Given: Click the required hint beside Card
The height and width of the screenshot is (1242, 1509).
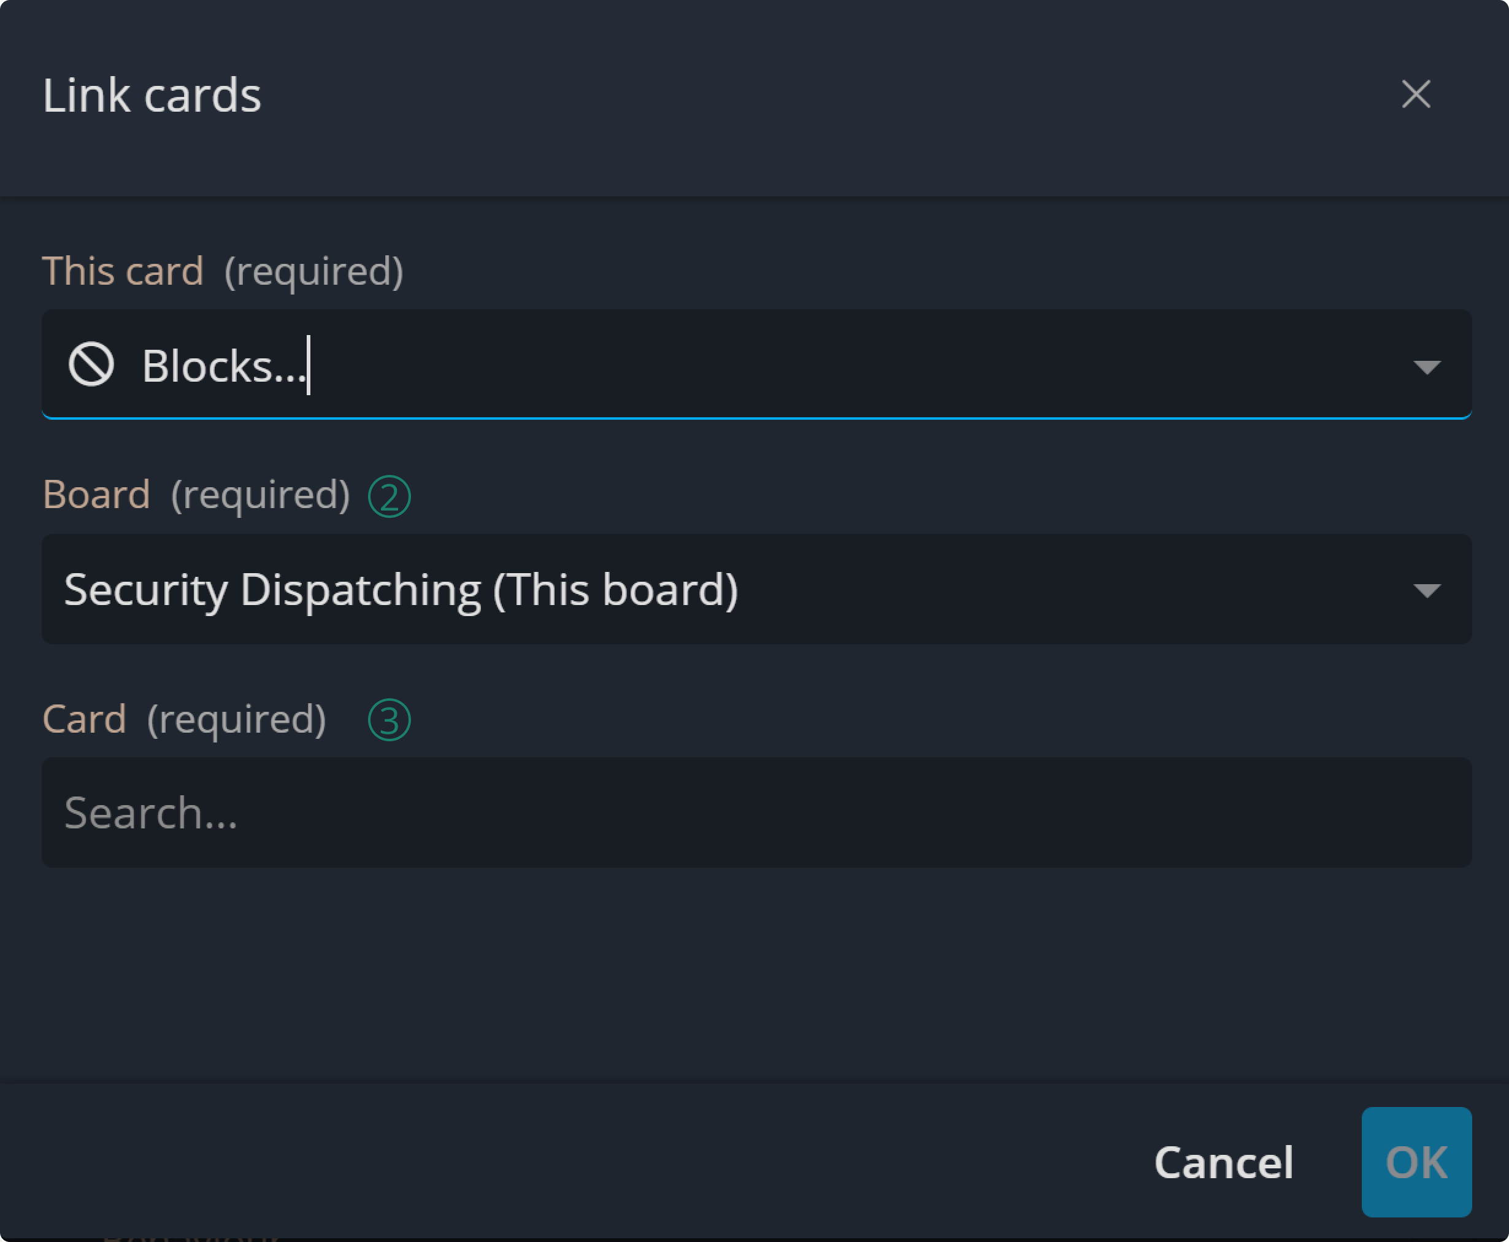Looking at the screenshot, I should (x=237, y=719).
